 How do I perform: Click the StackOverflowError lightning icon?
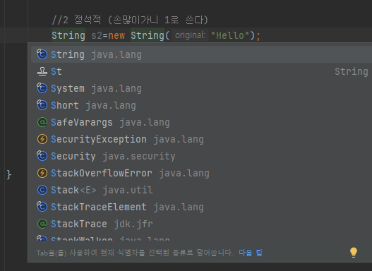click(42, 173)
